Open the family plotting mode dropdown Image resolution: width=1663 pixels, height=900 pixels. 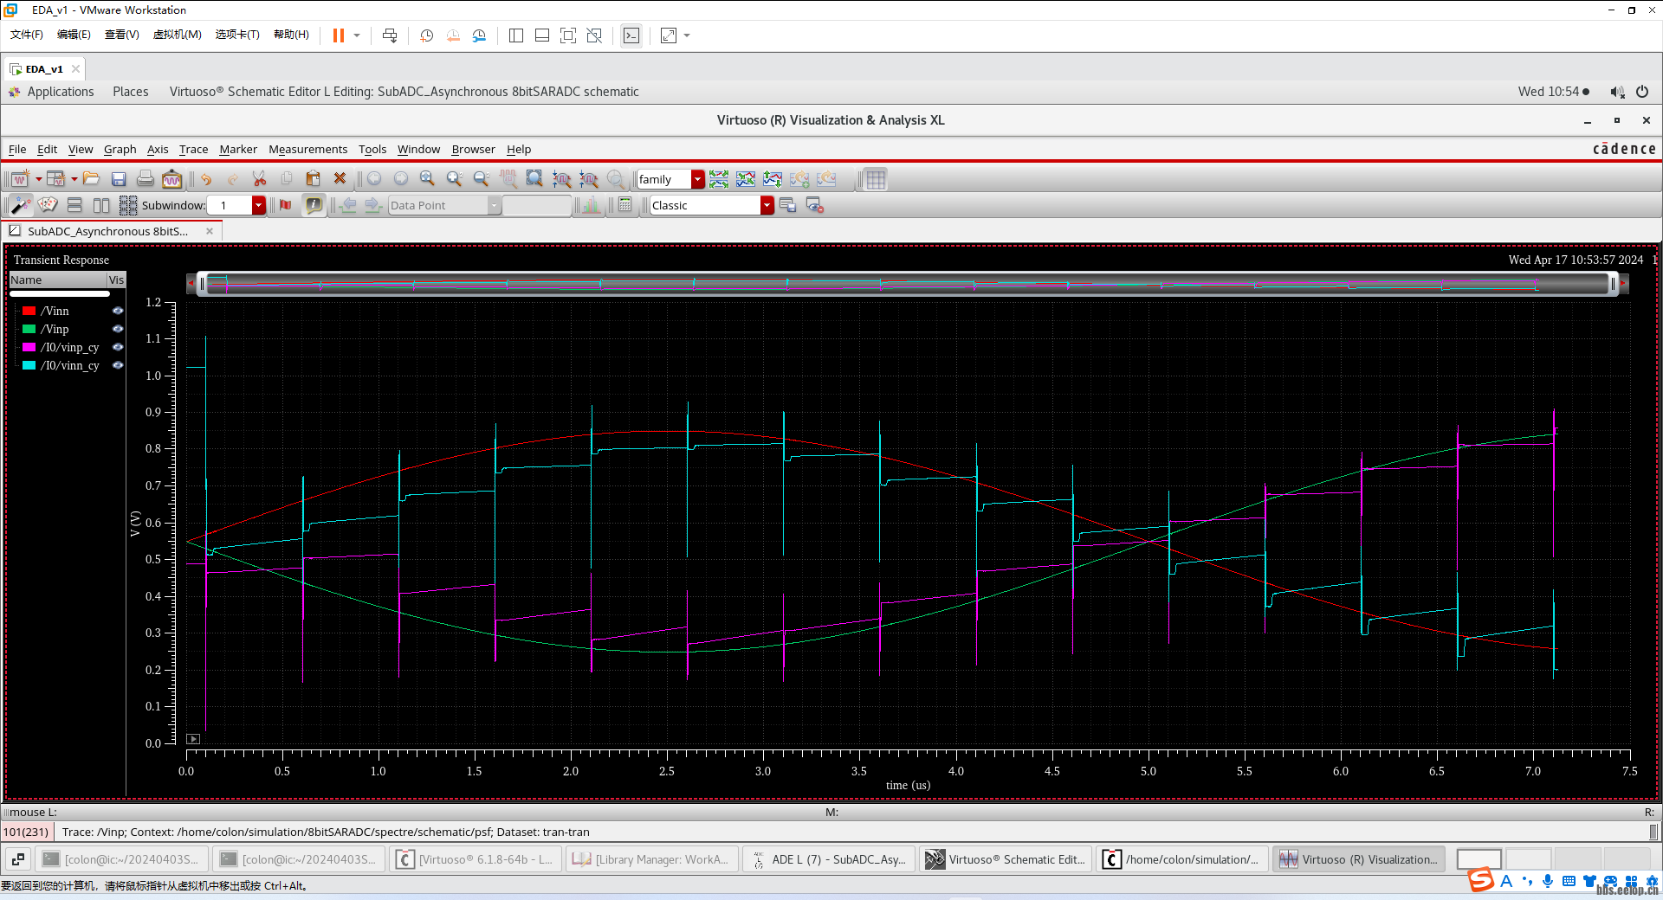[x=697, y=179]
